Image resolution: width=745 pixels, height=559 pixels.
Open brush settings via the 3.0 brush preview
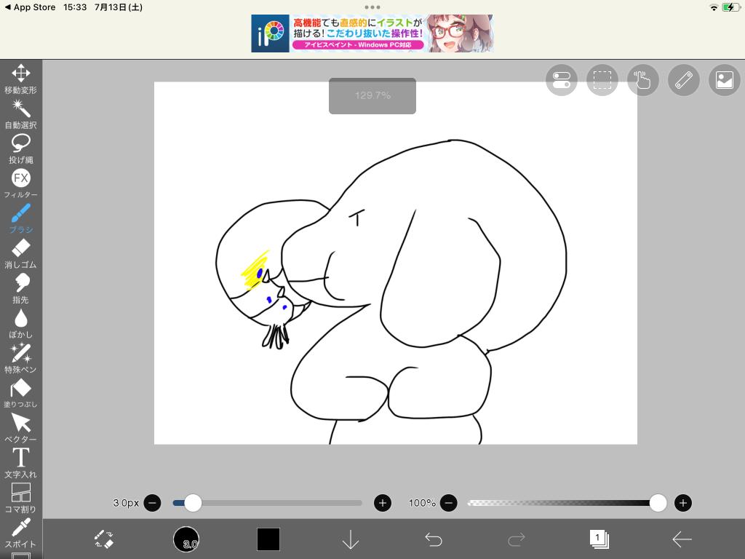click(x=186, y=539)
